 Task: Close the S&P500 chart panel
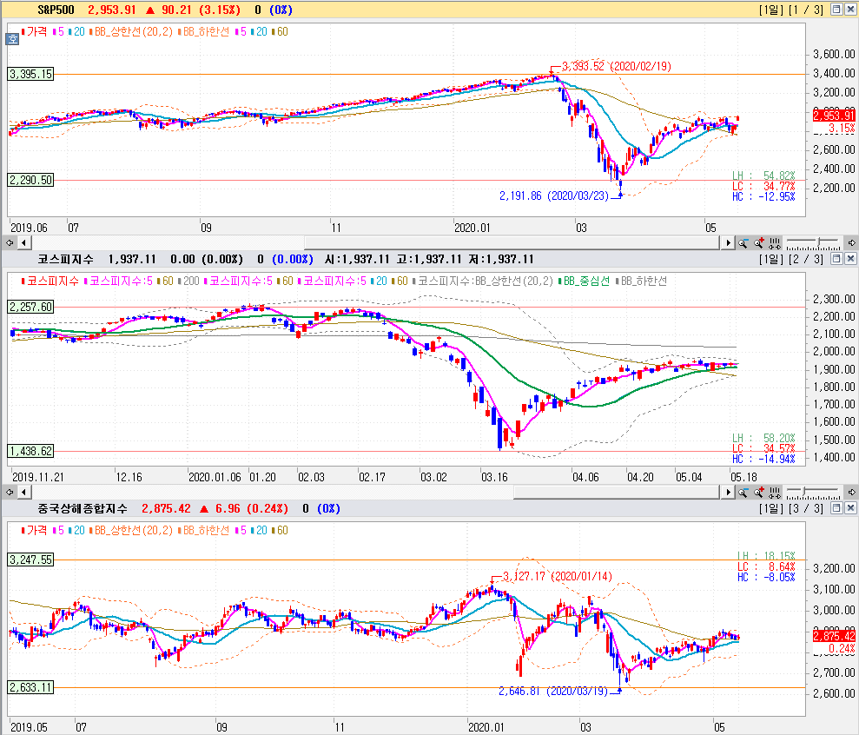pyautogui.click(x=850, y=10)
